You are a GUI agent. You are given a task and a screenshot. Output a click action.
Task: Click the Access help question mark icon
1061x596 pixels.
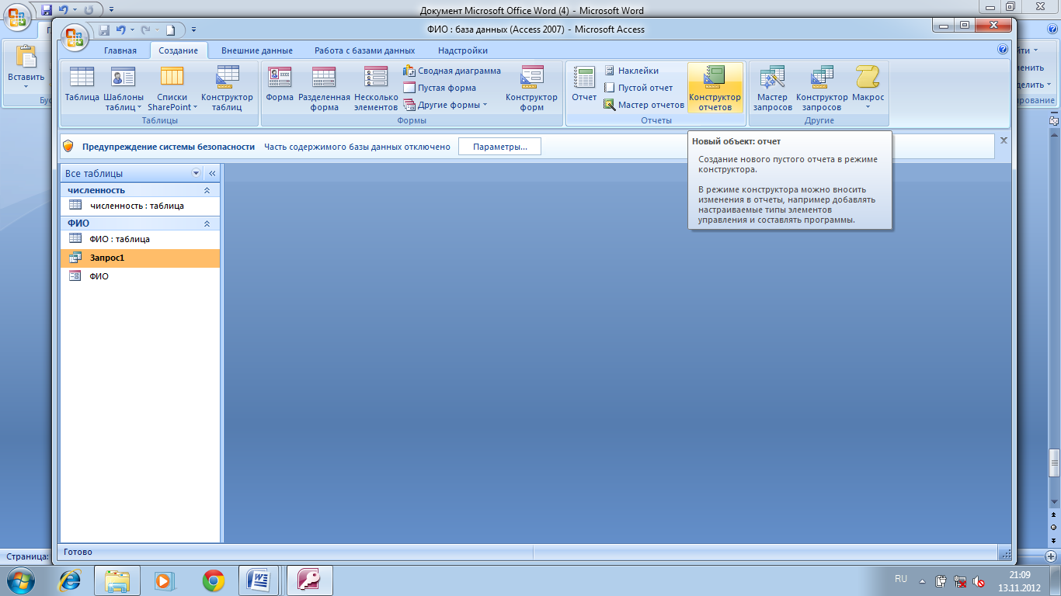1002,50
